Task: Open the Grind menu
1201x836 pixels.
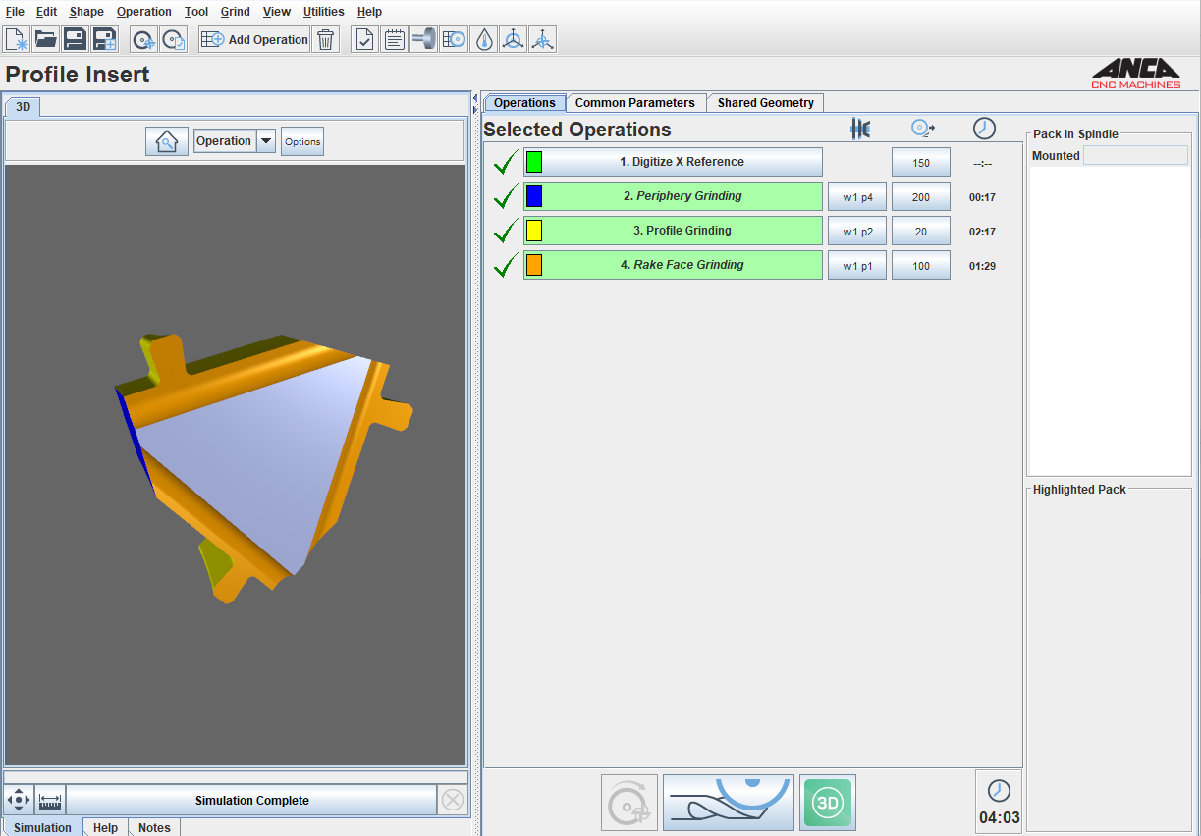Action: [x=235, y=11]
